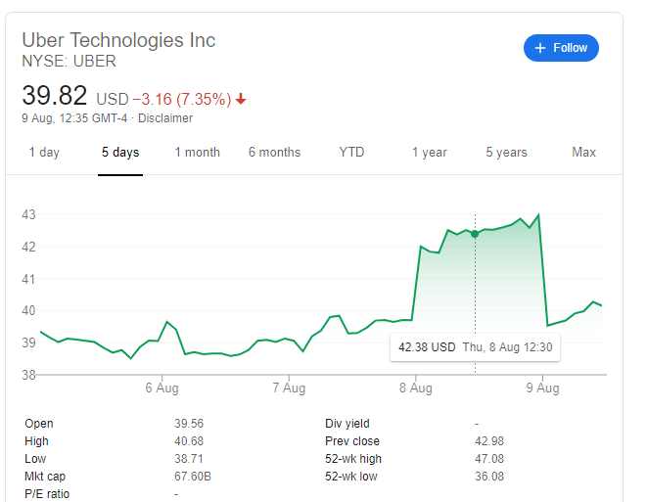Click the 52-wk high value 47.08
647x502 pixels.
coord(488,459)
